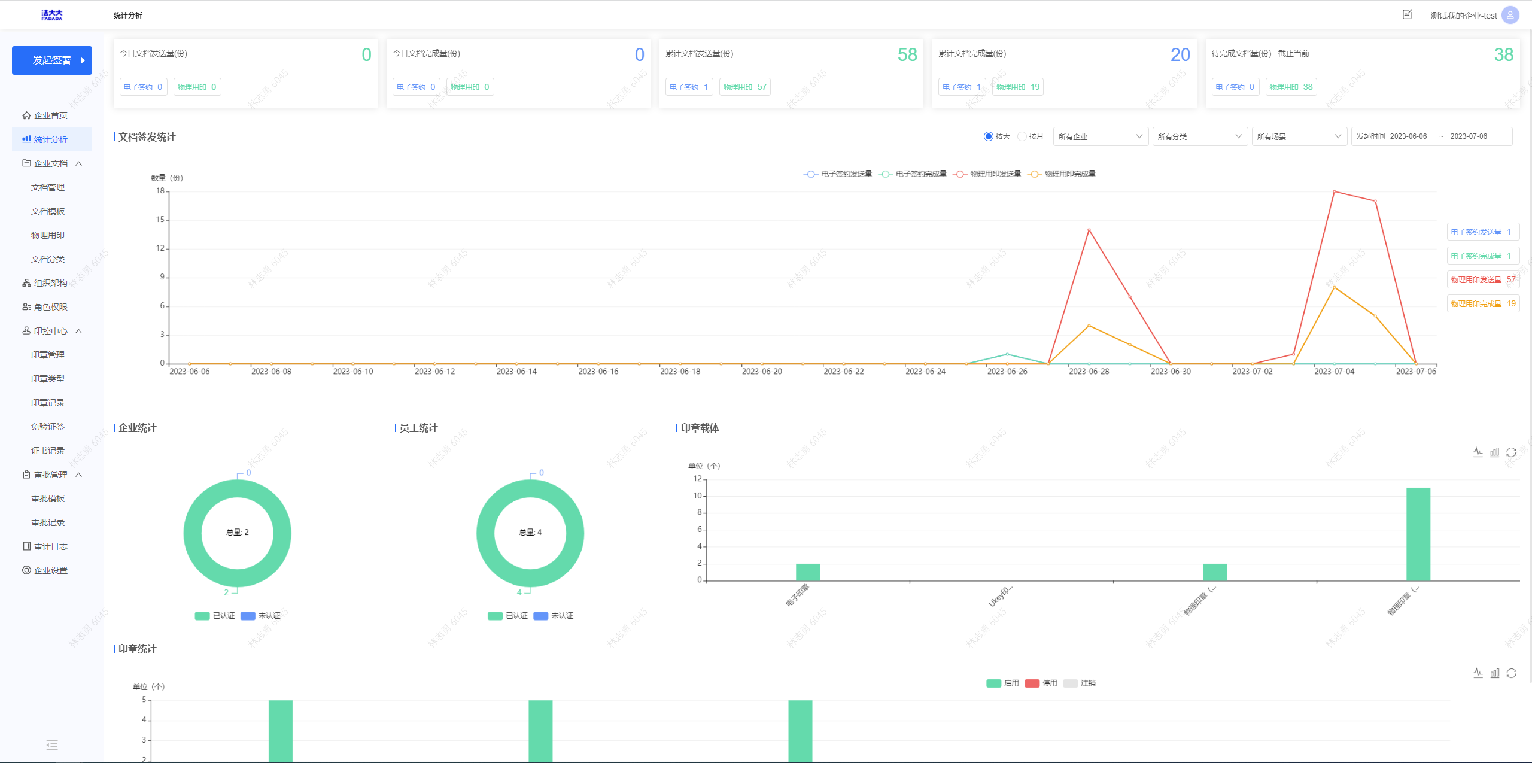Click the 企业设置 gear icon
Image resolution: width=1532 pixels, height=763 pixels.
click(x=26, y=570)
